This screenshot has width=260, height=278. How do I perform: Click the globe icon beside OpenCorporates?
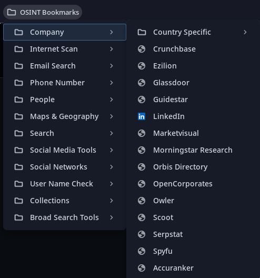142,184
